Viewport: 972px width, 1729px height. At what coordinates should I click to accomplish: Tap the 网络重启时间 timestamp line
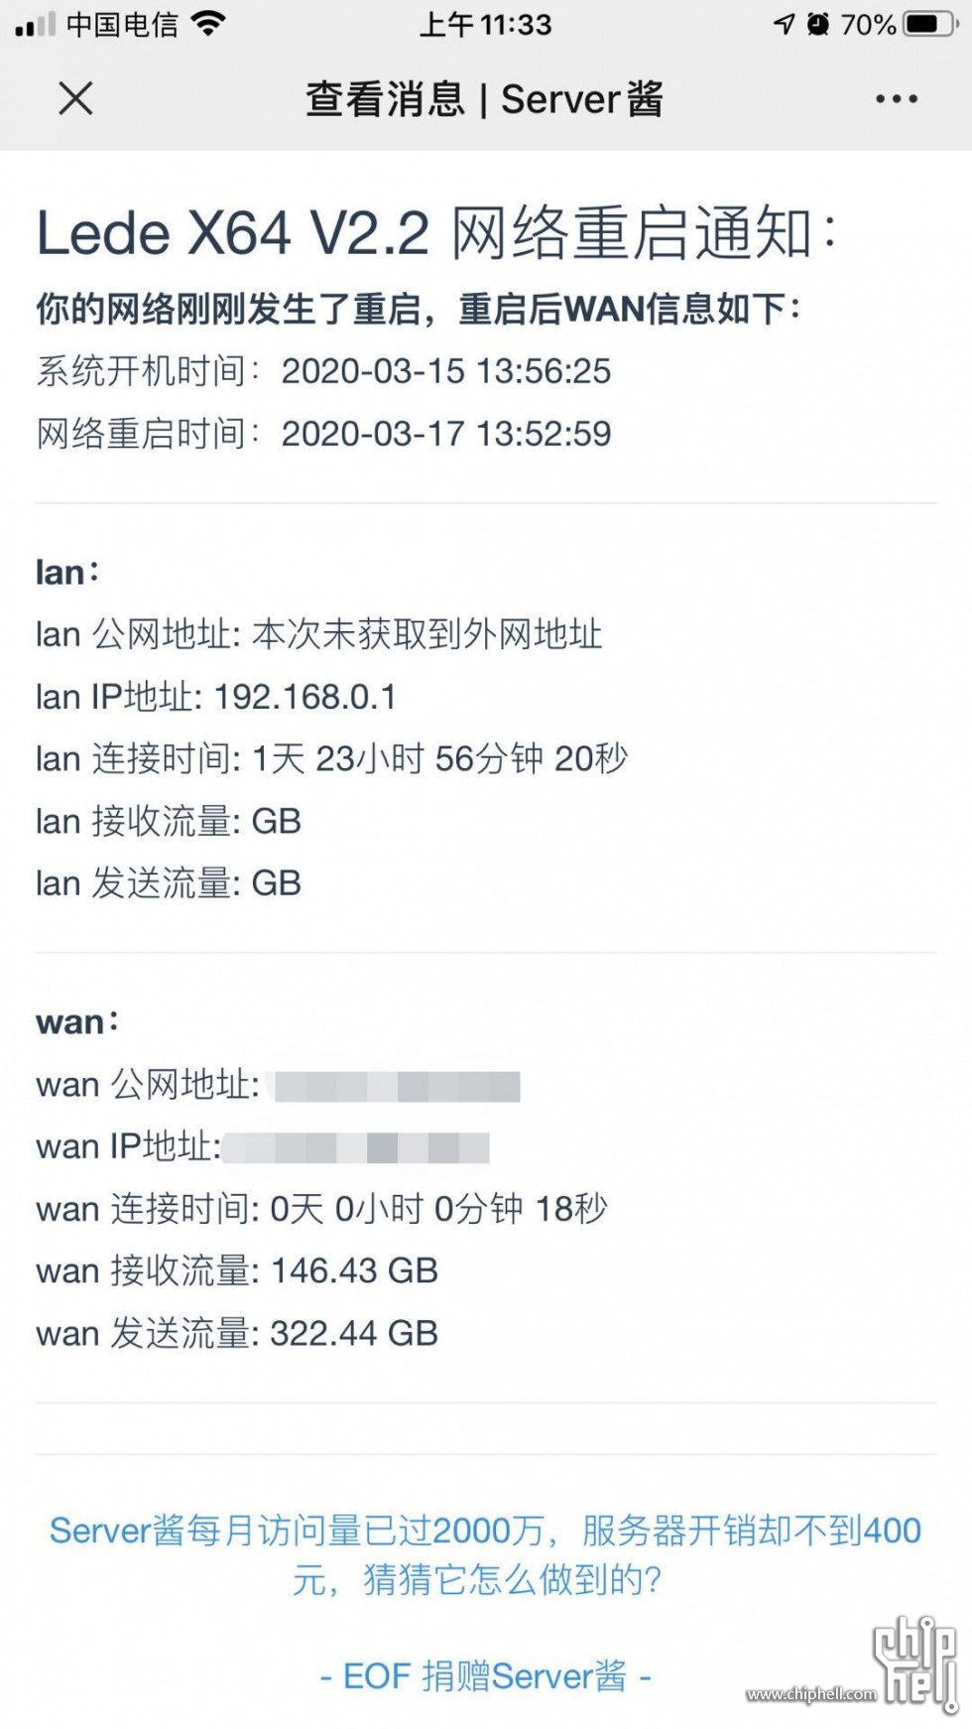[324, 434]
